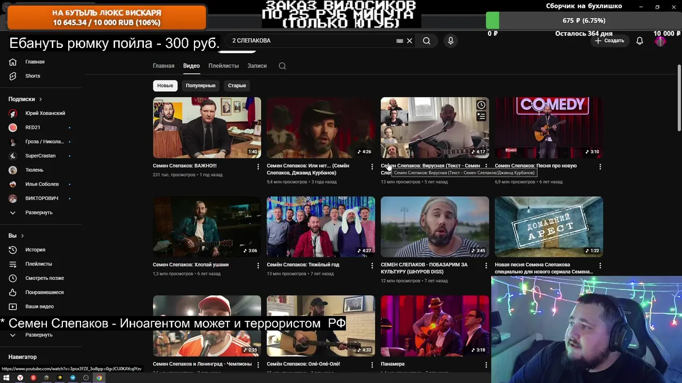Screen dimensions: 682x383
Task: Switch to the Записи tab
Action: coord(257,66)
